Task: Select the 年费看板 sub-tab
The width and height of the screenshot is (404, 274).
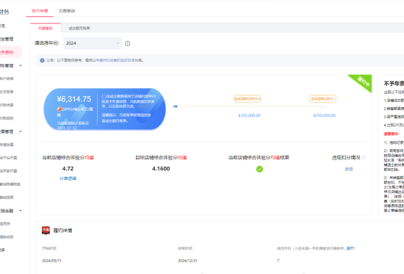Action: point(46,28)
